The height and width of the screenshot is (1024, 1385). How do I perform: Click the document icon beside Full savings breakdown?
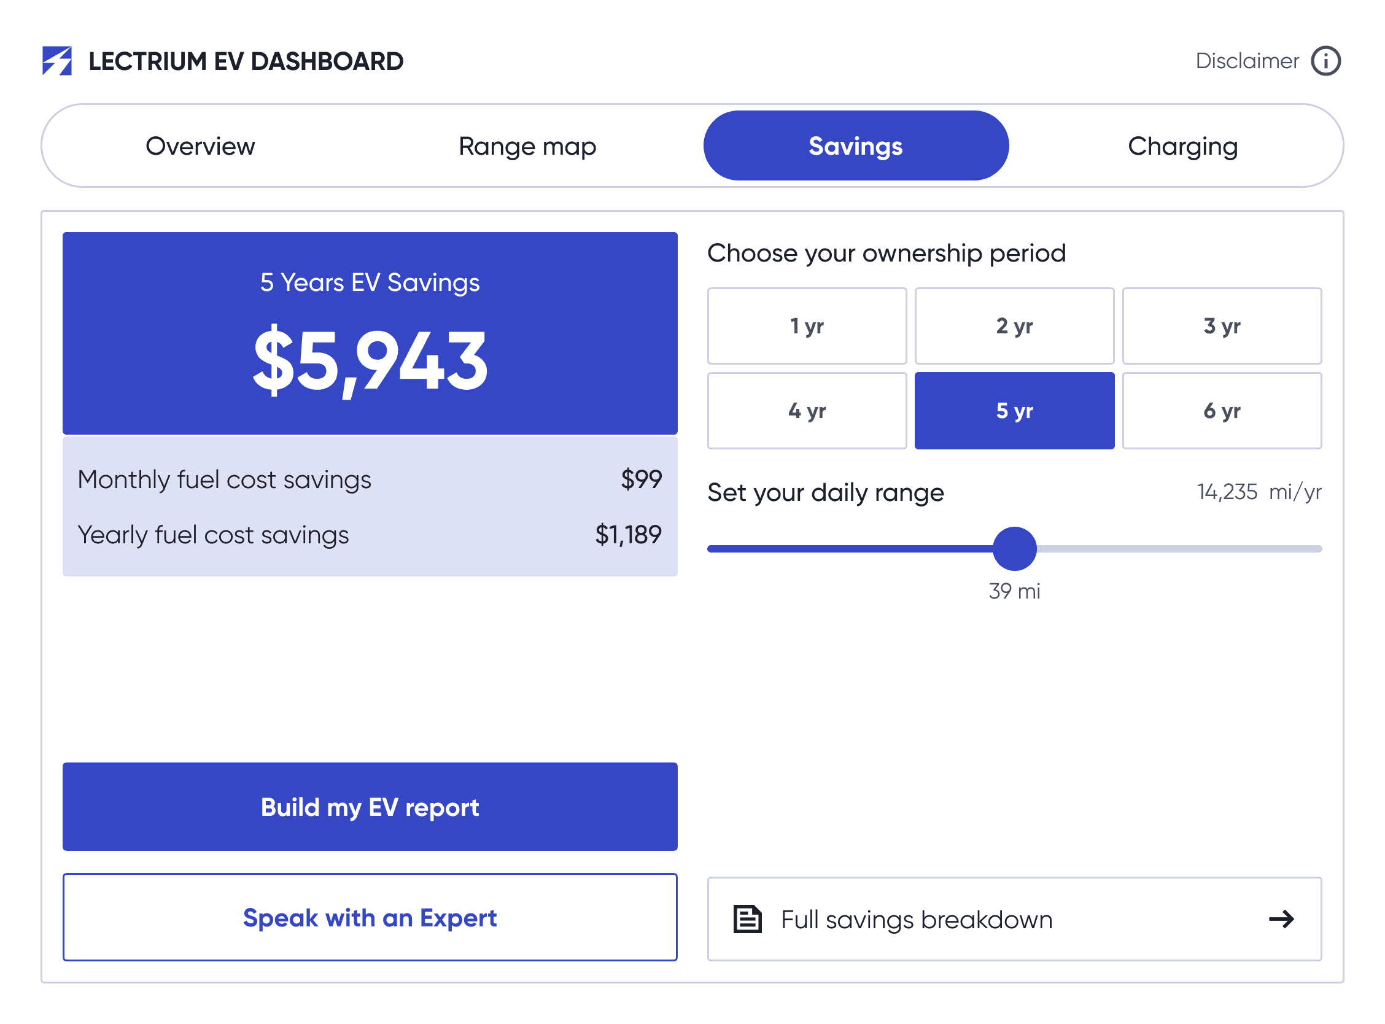point(747,919)
